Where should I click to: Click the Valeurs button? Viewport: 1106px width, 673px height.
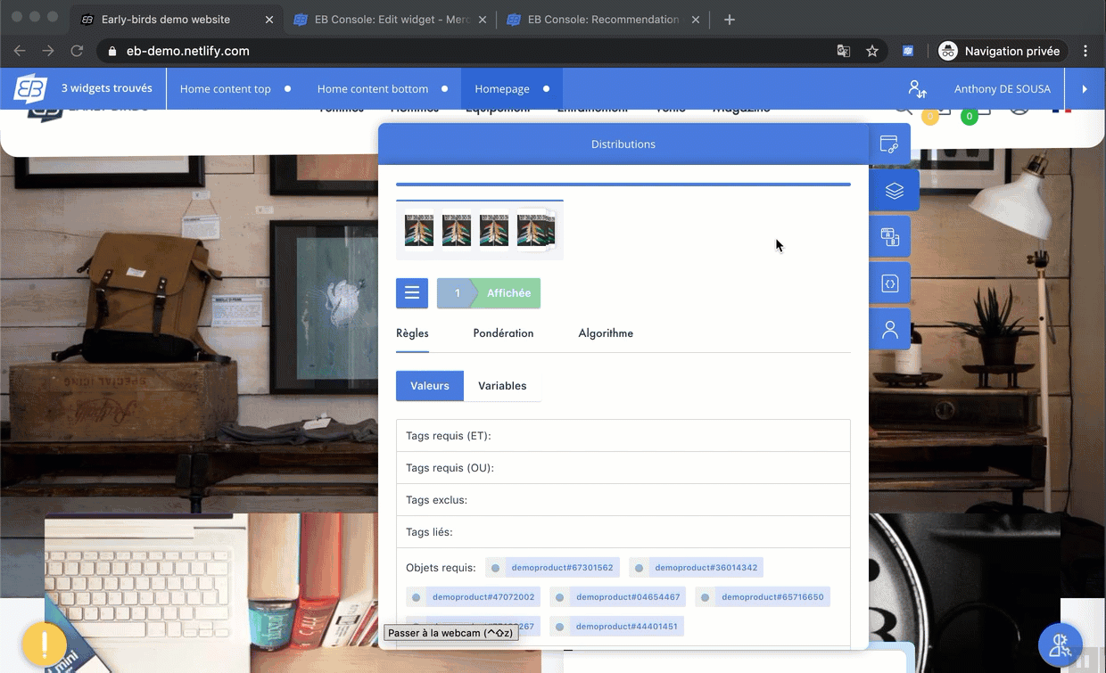pos(430,386)
